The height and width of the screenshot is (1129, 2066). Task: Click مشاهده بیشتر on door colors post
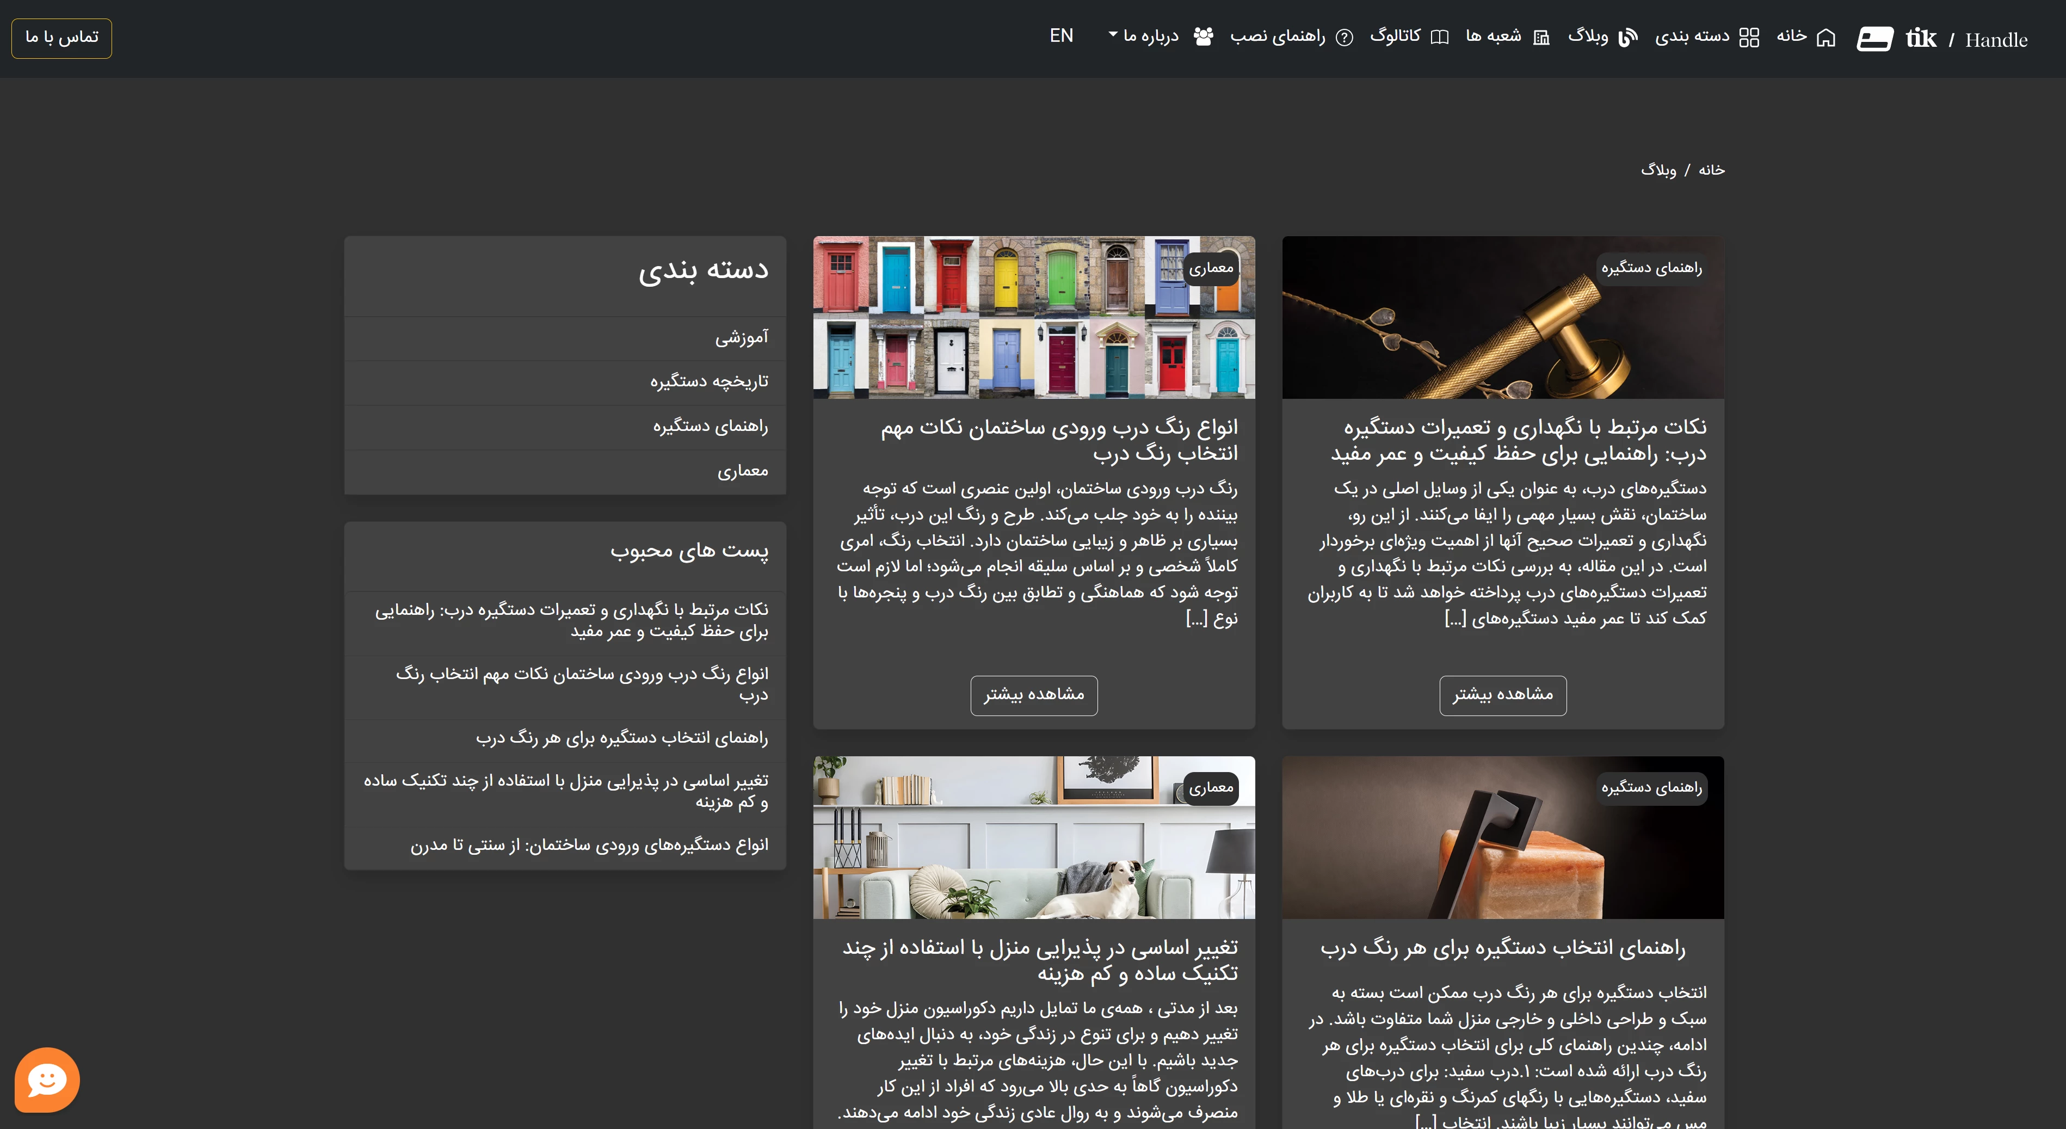(x=1034, y=694)
